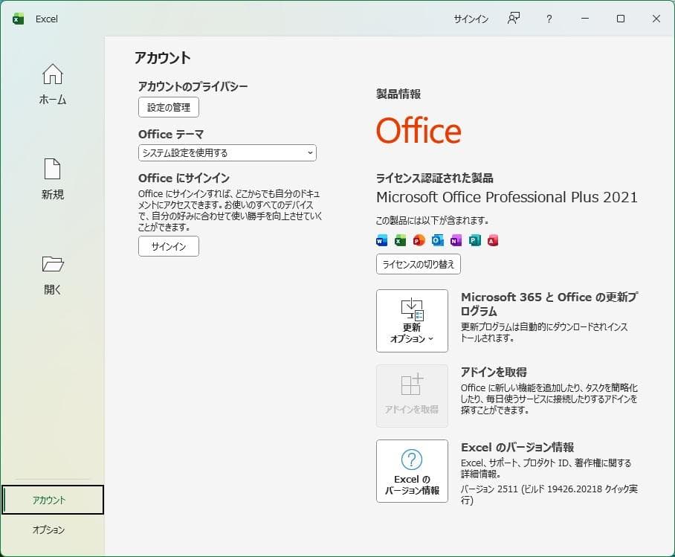Image resolution: width=675 pixels, height=557 pixels.
Task: Click the アカウントのプライバシー heading
Action: click(x=193, y=86)
